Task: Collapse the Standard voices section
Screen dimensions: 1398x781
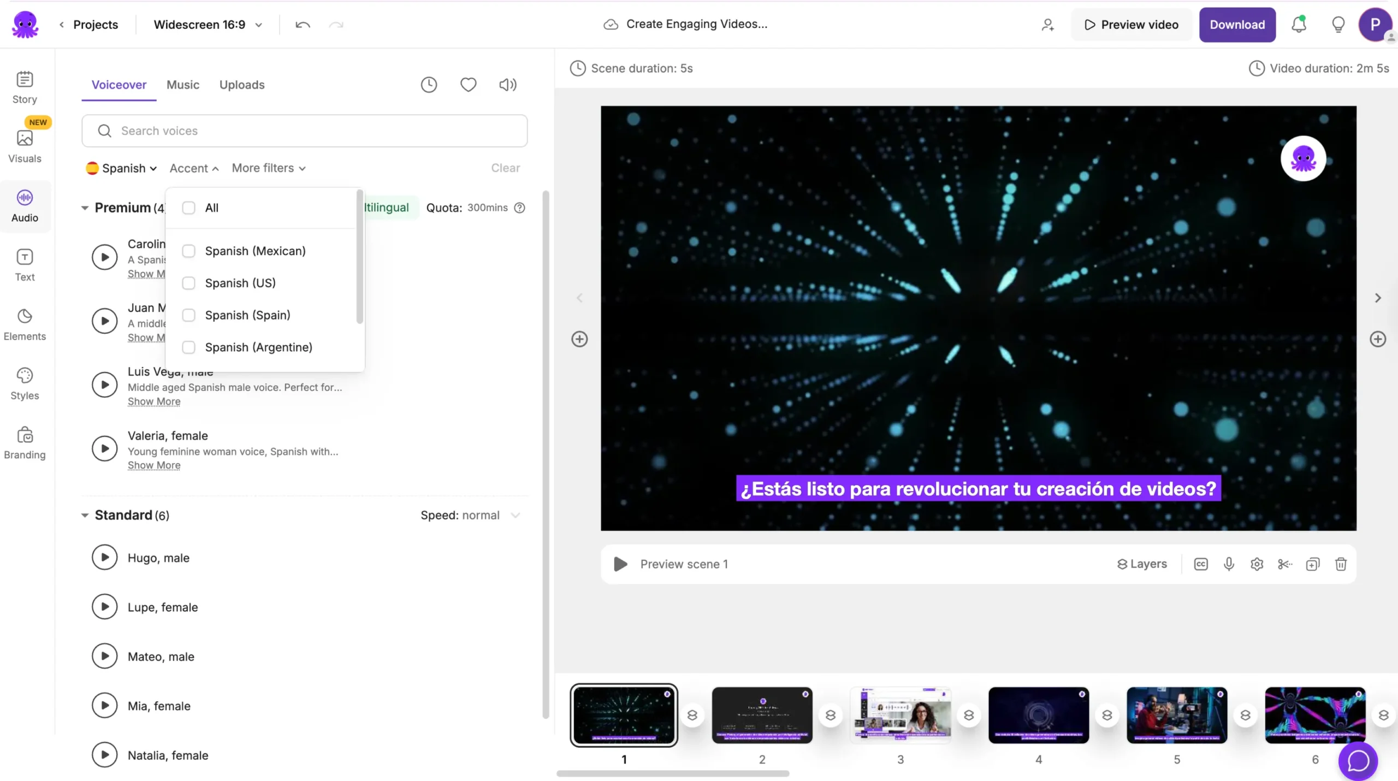Action: point(85,515)
